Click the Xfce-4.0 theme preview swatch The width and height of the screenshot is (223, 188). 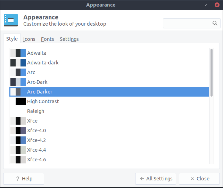18,131
